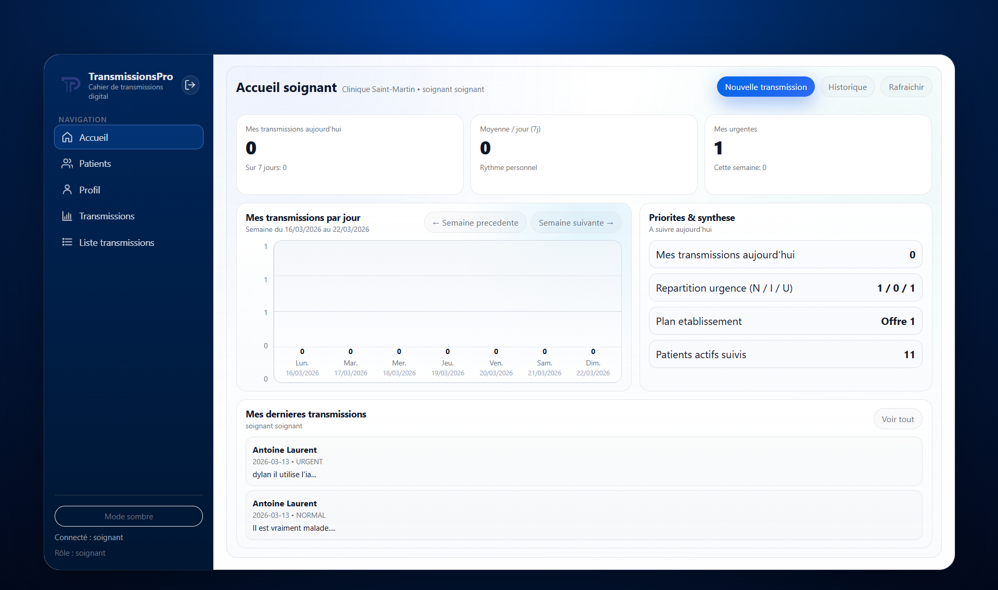998x590 pixels.
Task: Click the Liste transmissions list icon
Action: 67,242
